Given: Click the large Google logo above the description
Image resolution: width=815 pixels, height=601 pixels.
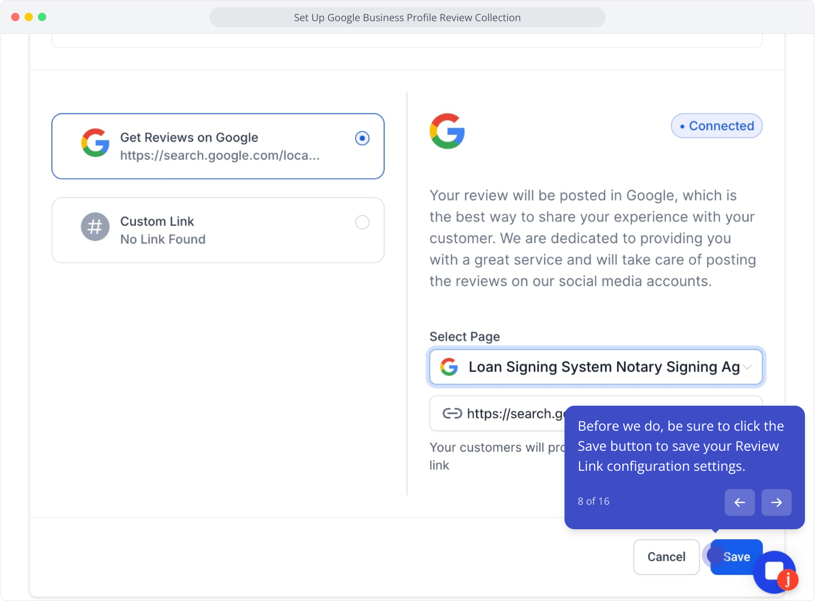Looking at the screenshot, I should (447, 131).
